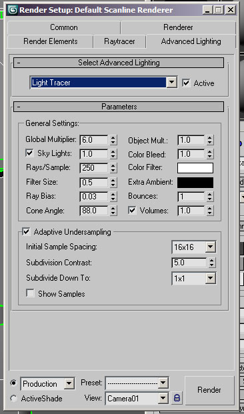Click the Render button
The height and width of the screenshot is (414, 244).
pyautogui.click(x=209, y=390)
